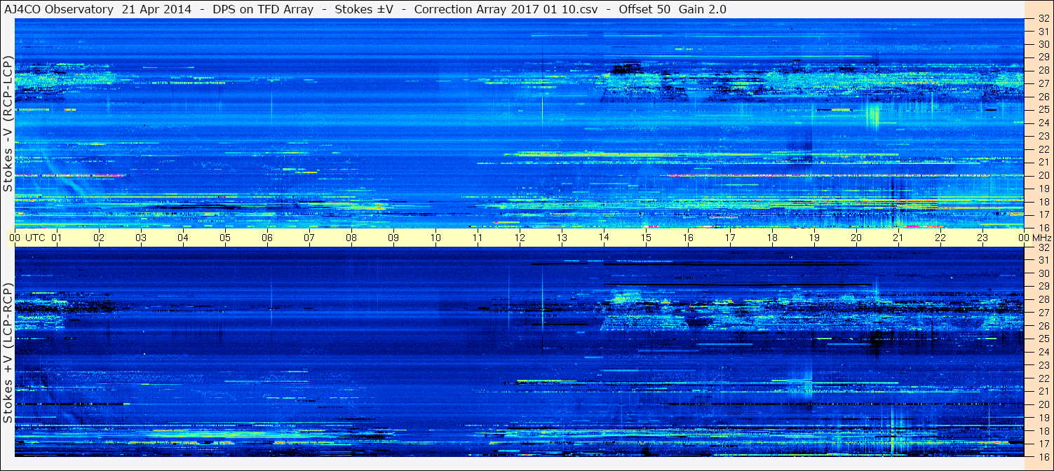Screen dimensions: 1054x471
Task: Click the 'Stokes -V (RCP-LCP)' vertical axis label
Action: tap(8, 123)
